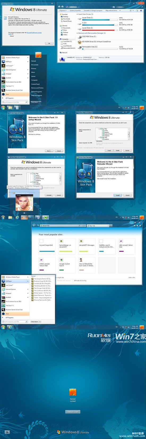Click lock screen user picture for hamed
The width and height of the screenshot is (146, 439).
pyautogui.click(x=73, y=392)
